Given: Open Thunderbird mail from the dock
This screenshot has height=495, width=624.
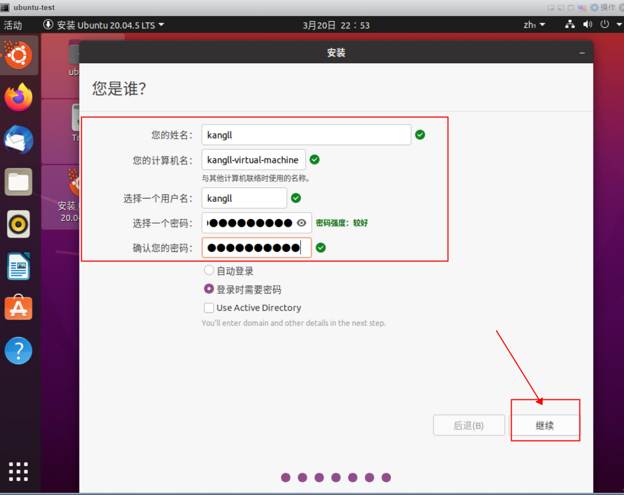Looking at the screenshot, I should click(x=18, y=140).
